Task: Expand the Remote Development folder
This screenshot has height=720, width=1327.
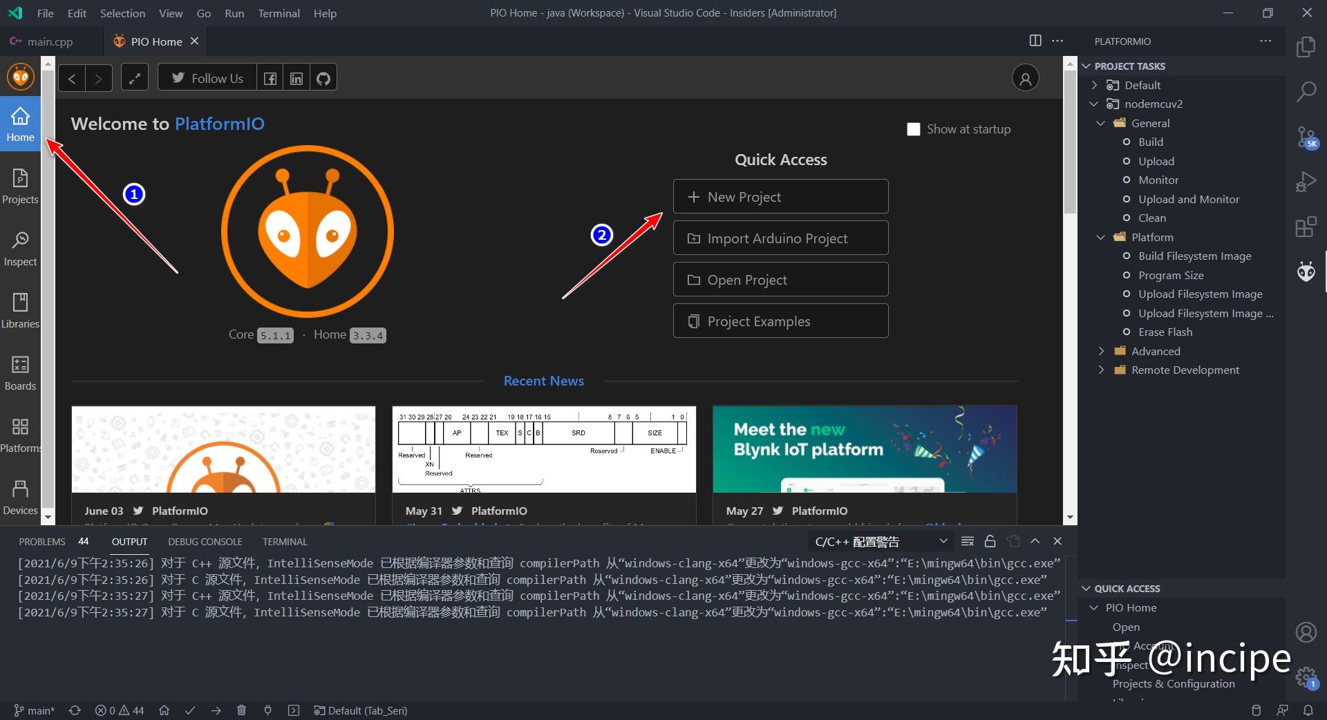Action: 1101,370
